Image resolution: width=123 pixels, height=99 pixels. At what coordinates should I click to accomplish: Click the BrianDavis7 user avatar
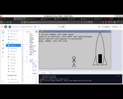click(x=10, y=27)
